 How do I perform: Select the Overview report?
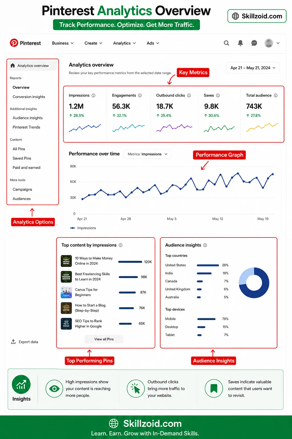coord(21,87)
